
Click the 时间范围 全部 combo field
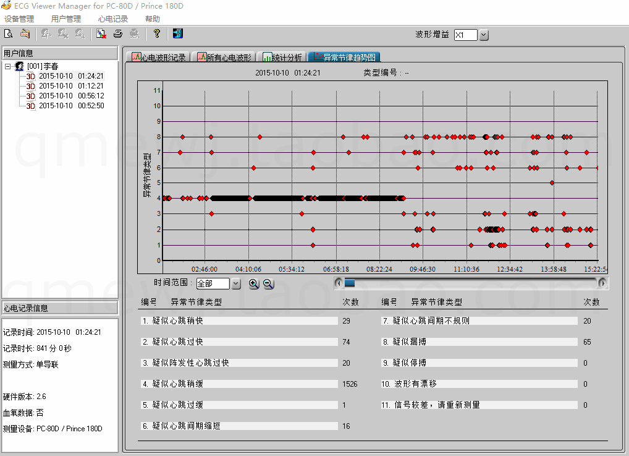pyautogui.click(x=213, y=283)
